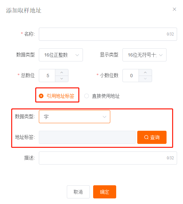
Task: Click the chevron arrow of 显示类型 dropdown
Action: pos(161,55)
